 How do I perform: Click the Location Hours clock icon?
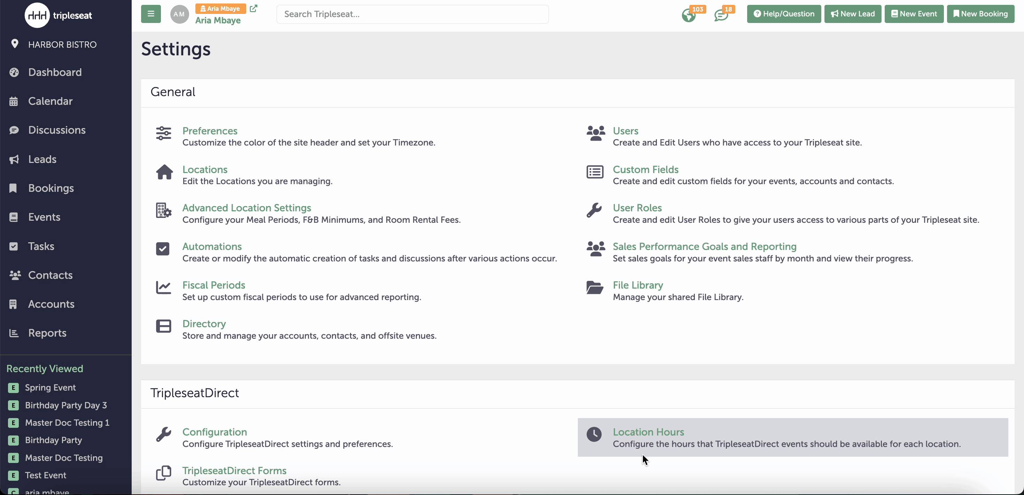[594, 435]
